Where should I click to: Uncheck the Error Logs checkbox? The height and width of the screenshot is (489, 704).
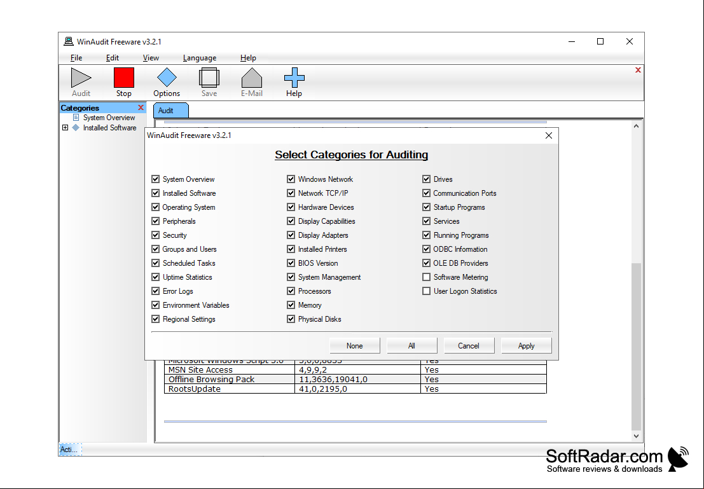click(155, 291)
